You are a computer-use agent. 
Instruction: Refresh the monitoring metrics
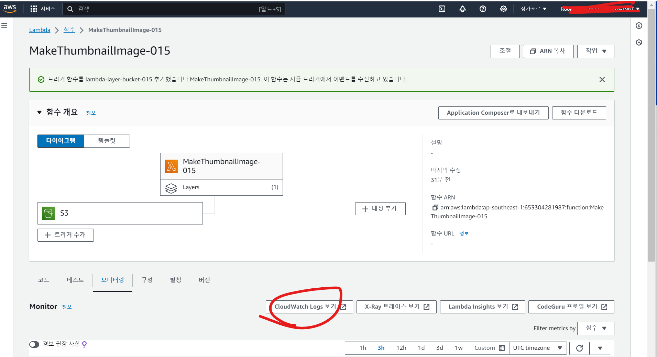(579, 348)
